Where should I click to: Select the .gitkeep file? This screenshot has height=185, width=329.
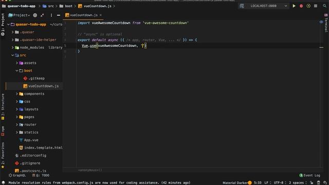pos(34,78)
